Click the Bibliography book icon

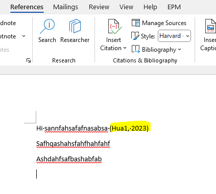click(136, 49)
